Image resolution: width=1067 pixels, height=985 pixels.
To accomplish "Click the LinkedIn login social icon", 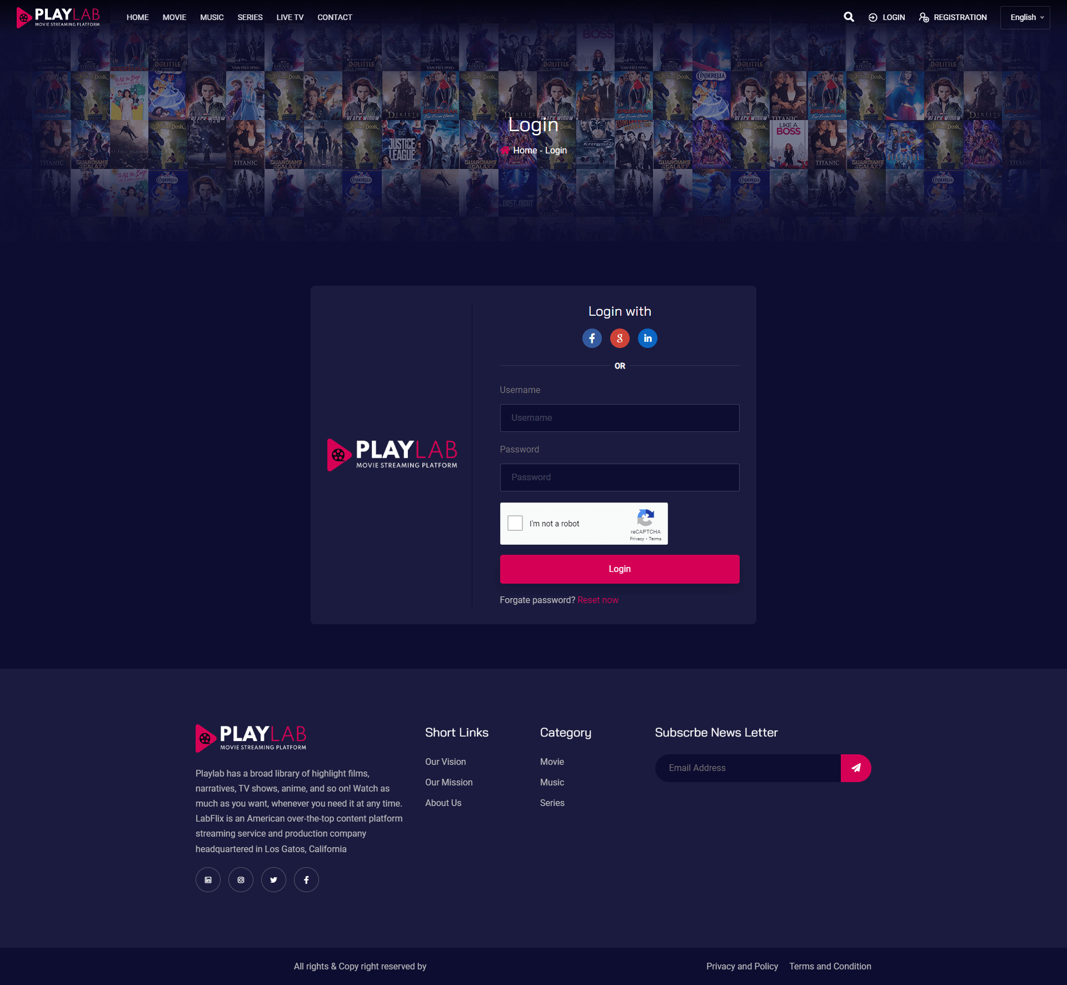I will tap(648, 338).
